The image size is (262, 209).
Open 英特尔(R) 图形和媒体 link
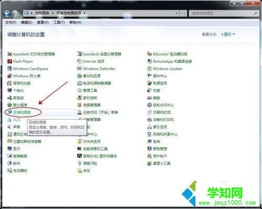pos(100,156)
